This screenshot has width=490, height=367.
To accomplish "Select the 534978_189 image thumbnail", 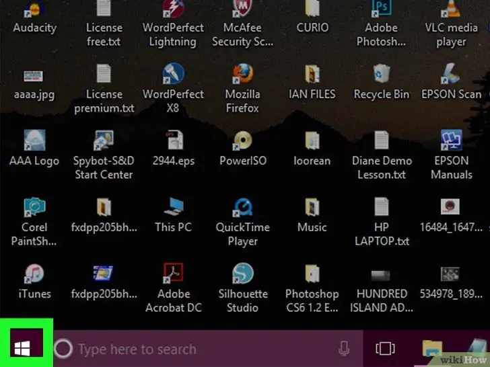I will point(450,274).
